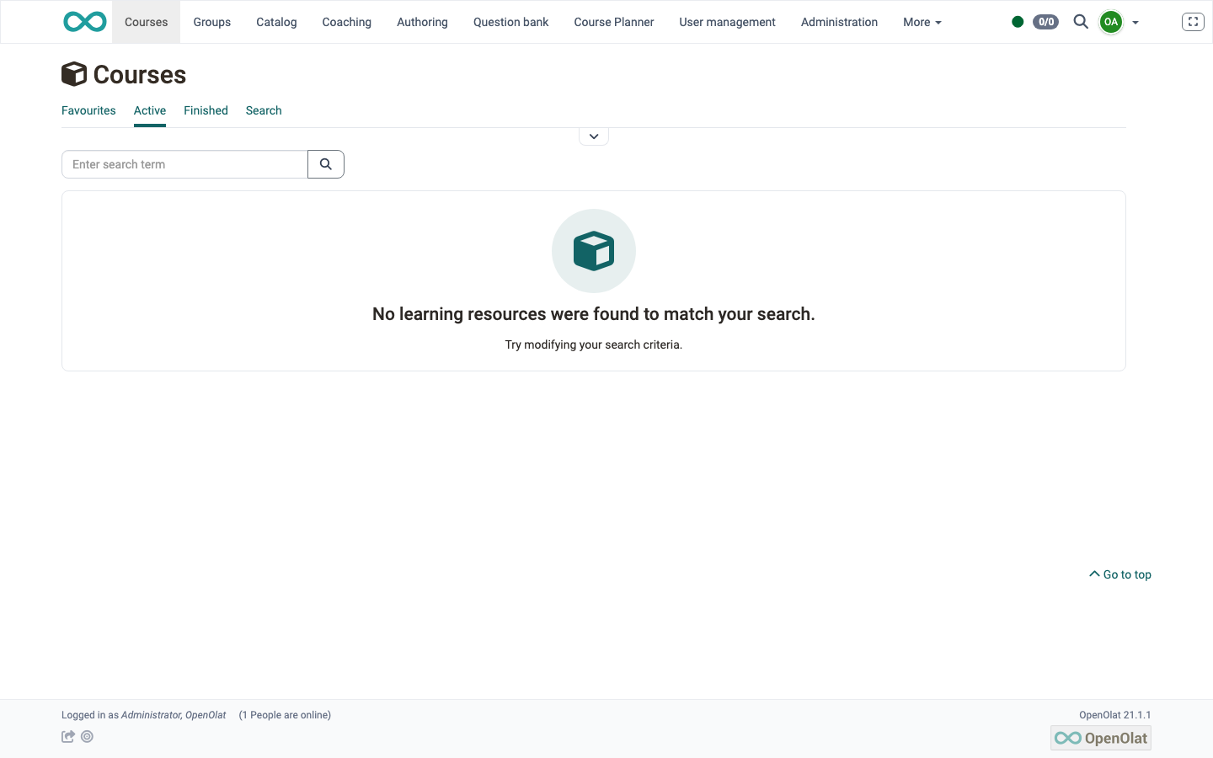The width and height of the screenshot is (1213, 758).
Task: Open the Search sub-tab under Courses
Action: pos(264,110)
